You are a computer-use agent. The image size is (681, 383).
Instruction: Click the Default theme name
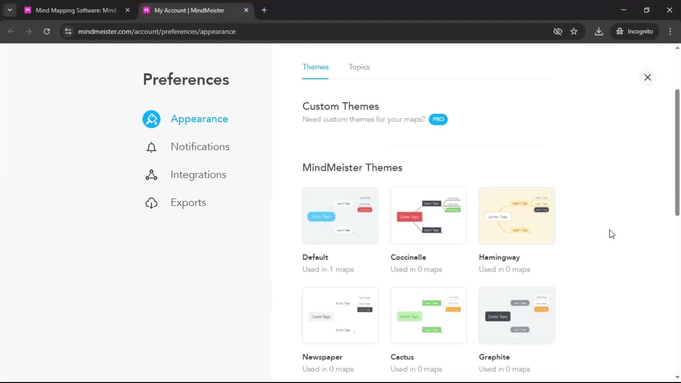coord(315,257)
